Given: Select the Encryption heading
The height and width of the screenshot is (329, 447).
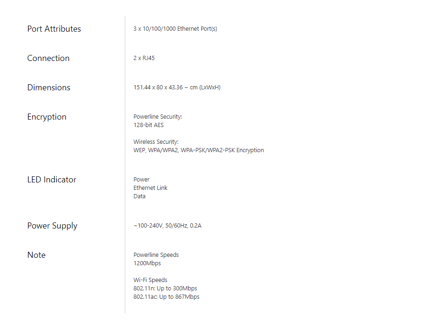Looking at the screenshot, I should coord(47,117).
